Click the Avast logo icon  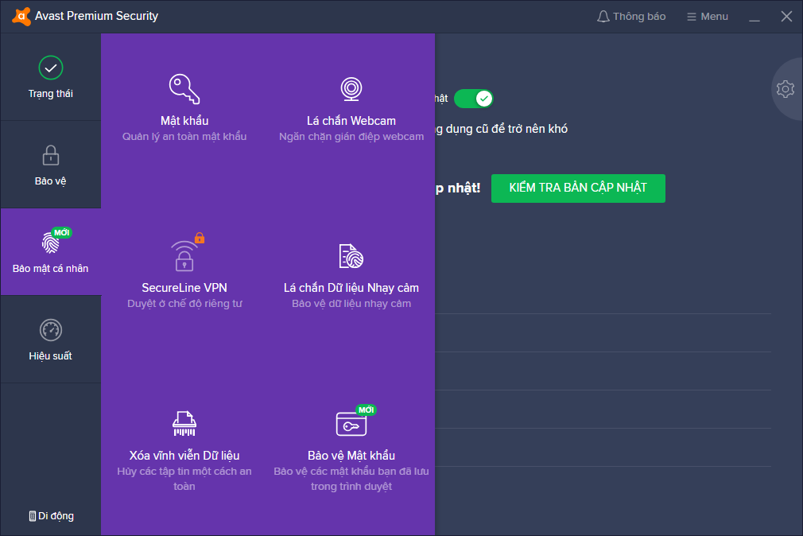click(21, 17)
